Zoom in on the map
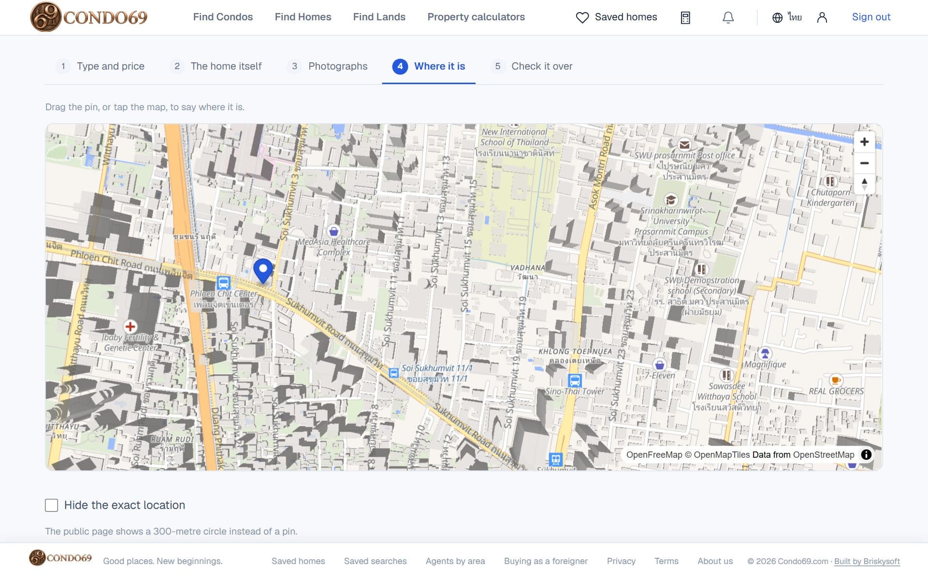 (864, 142)
